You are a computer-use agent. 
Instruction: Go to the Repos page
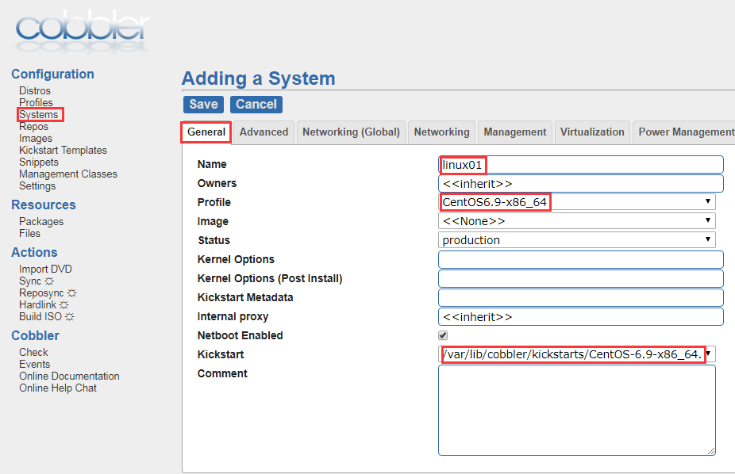click(34, 126)
